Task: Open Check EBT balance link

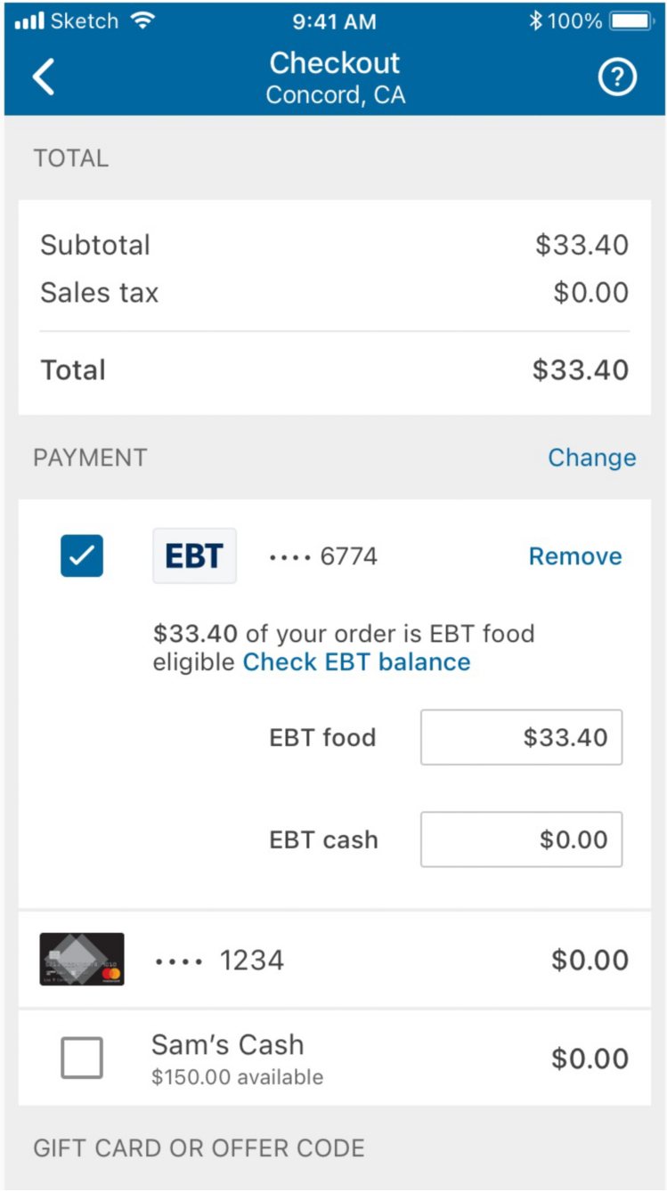Action: tap(356, 661)
